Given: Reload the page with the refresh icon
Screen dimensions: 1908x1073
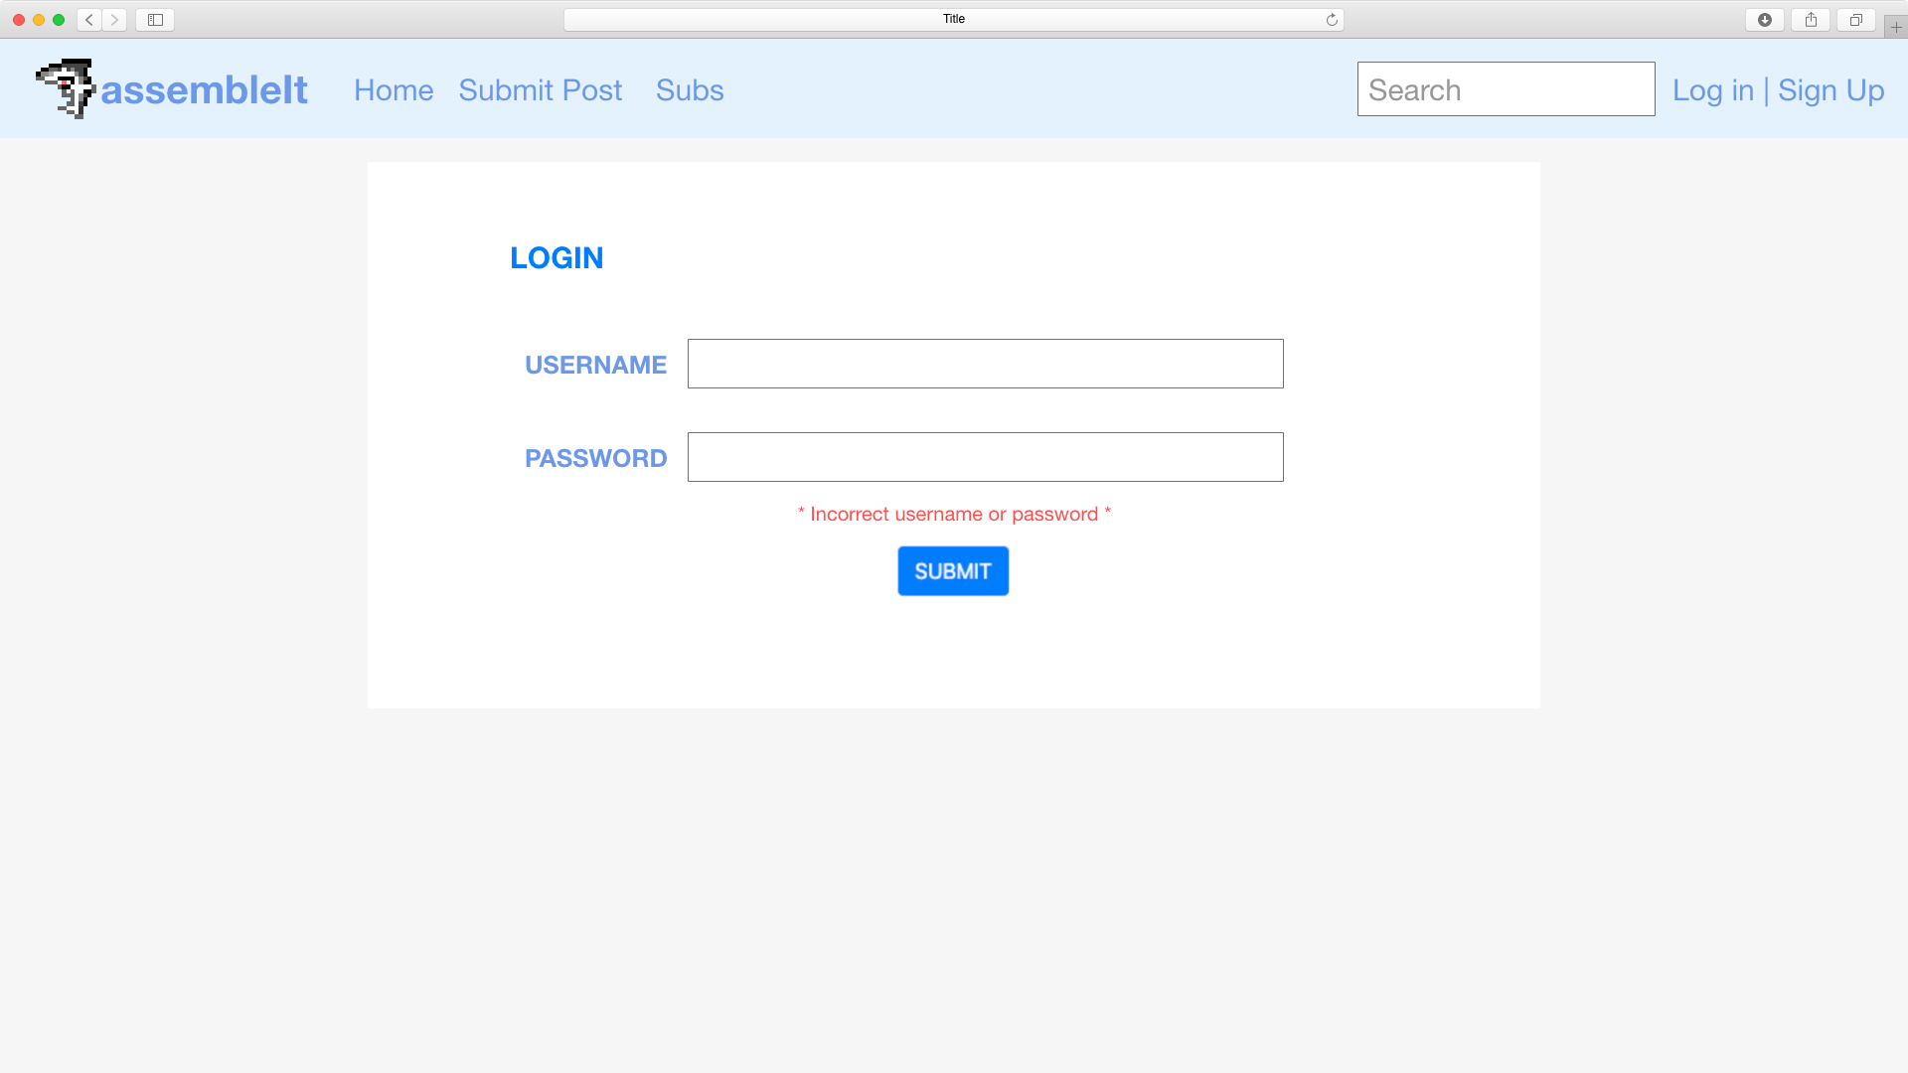Looking at the screenshot, I should coord(1332,20).
